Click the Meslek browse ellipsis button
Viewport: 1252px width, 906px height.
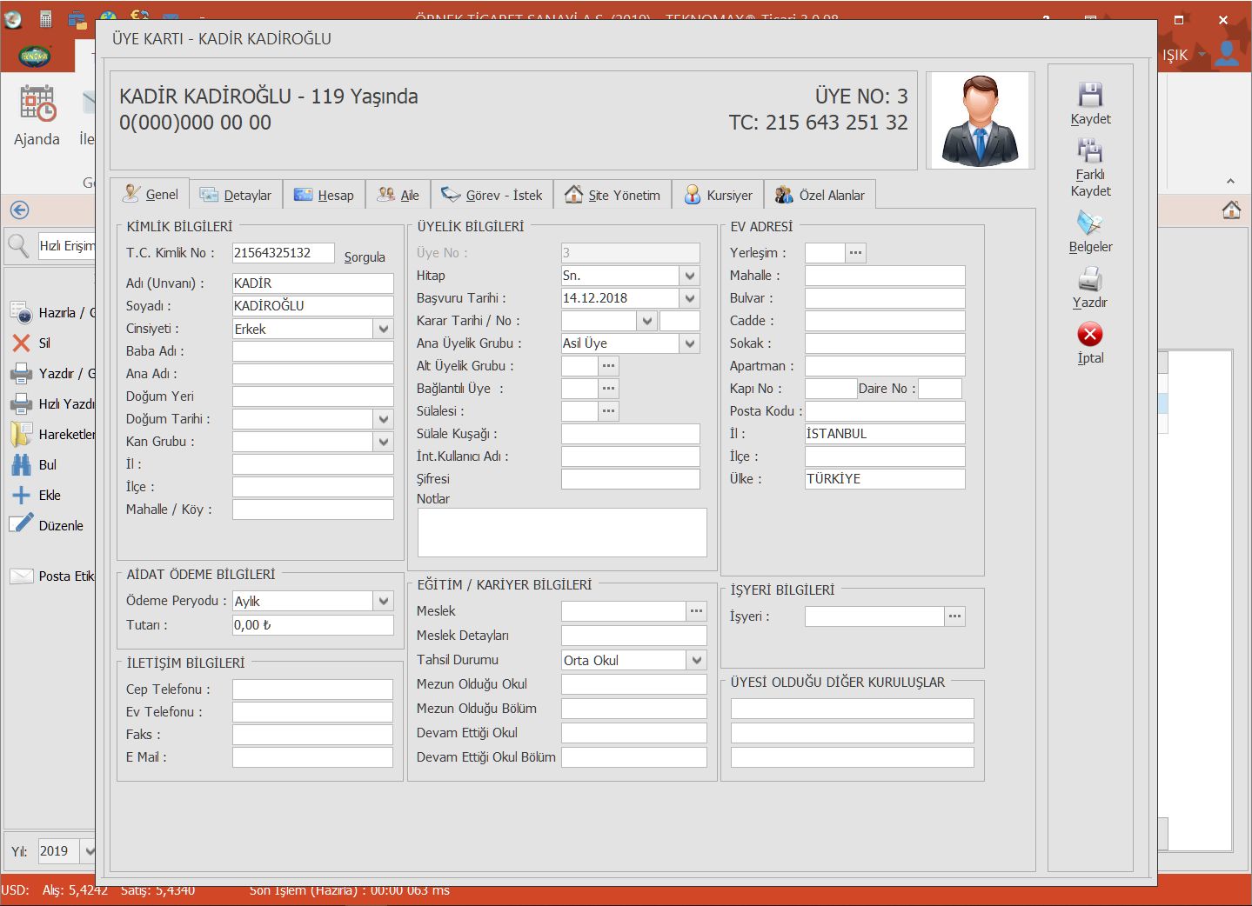(x=696, y=611)
